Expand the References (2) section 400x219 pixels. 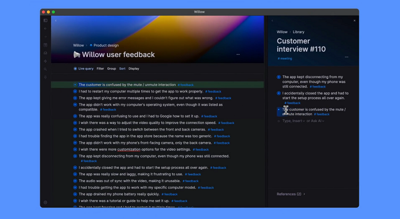click(291, 194)
